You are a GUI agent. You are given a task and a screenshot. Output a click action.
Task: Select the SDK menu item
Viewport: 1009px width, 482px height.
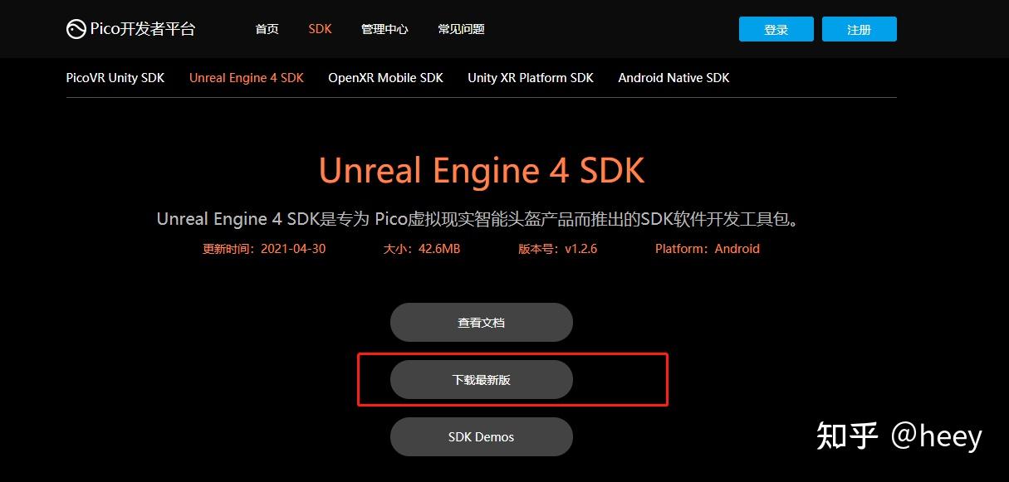point(320,29)
